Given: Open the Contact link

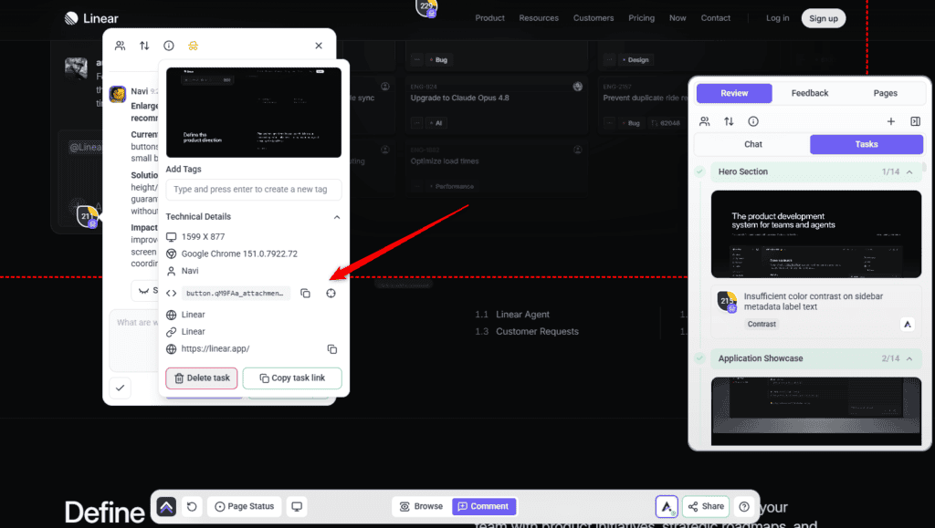Looking at the screenshot, I should point(716,18).
